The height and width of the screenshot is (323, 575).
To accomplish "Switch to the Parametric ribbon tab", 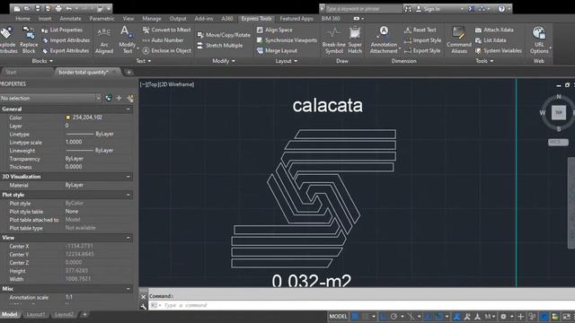I will (102, 18).
